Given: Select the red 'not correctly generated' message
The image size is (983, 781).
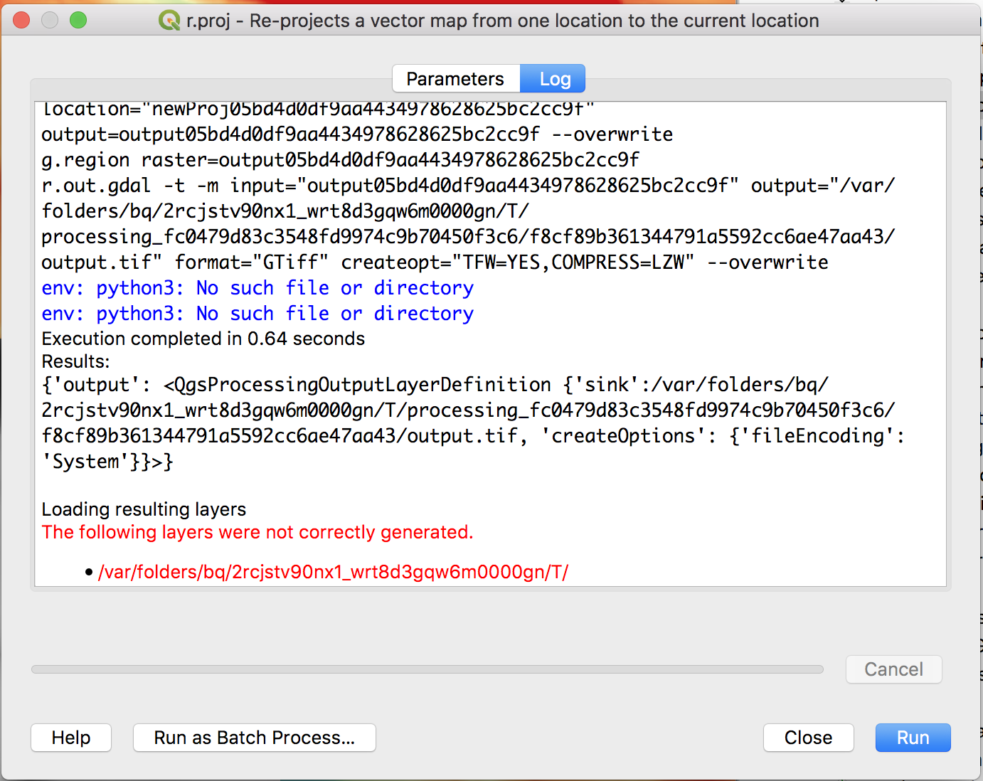Looking at the screenshot, I should [x=257, y=532].
